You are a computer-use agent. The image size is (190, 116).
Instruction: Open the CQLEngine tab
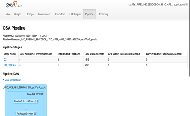tap(75, 14)
